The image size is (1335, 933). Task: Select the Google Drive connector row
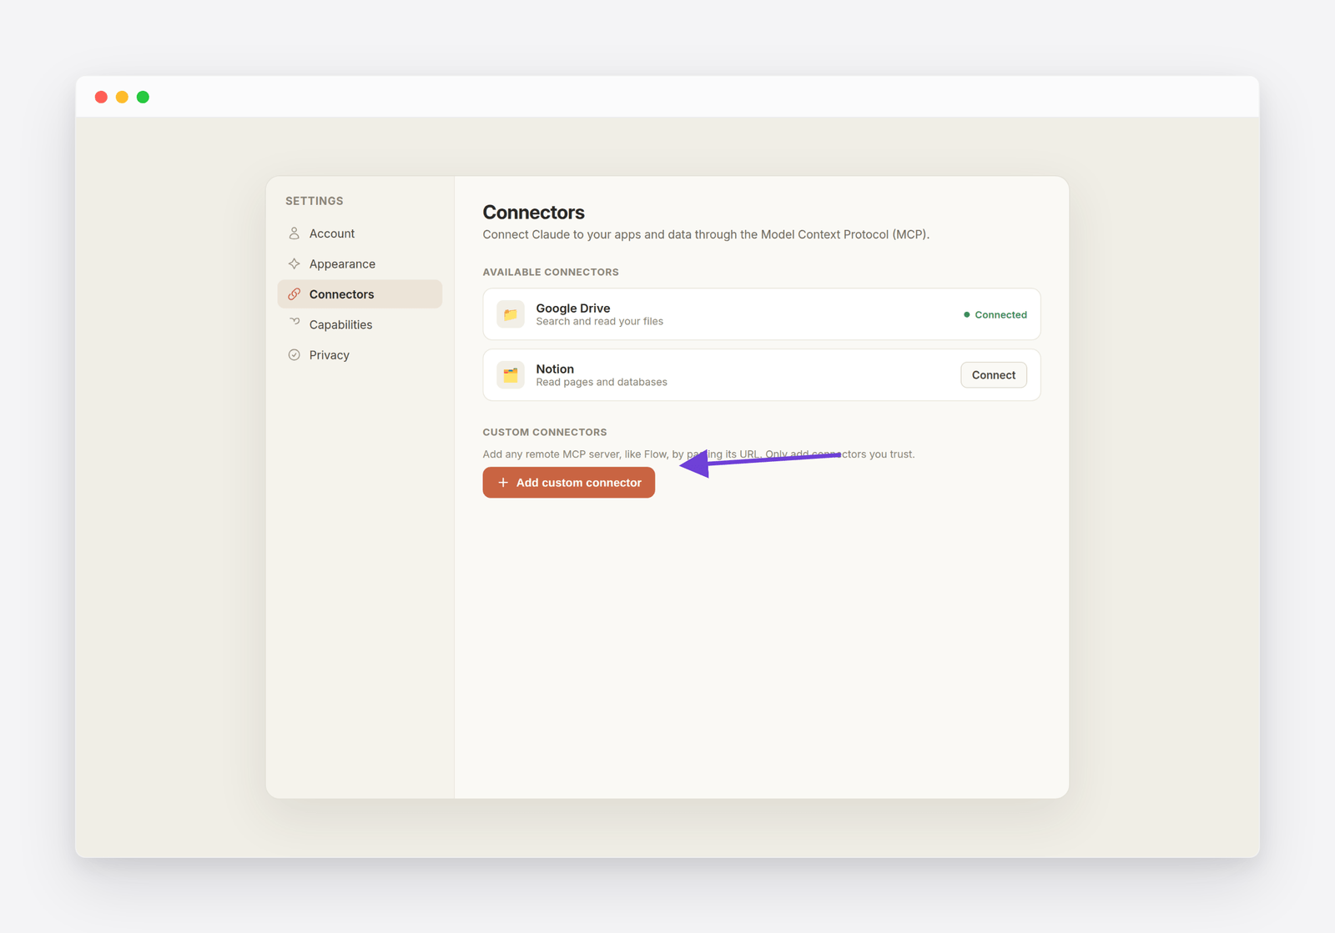click(762, 314)
